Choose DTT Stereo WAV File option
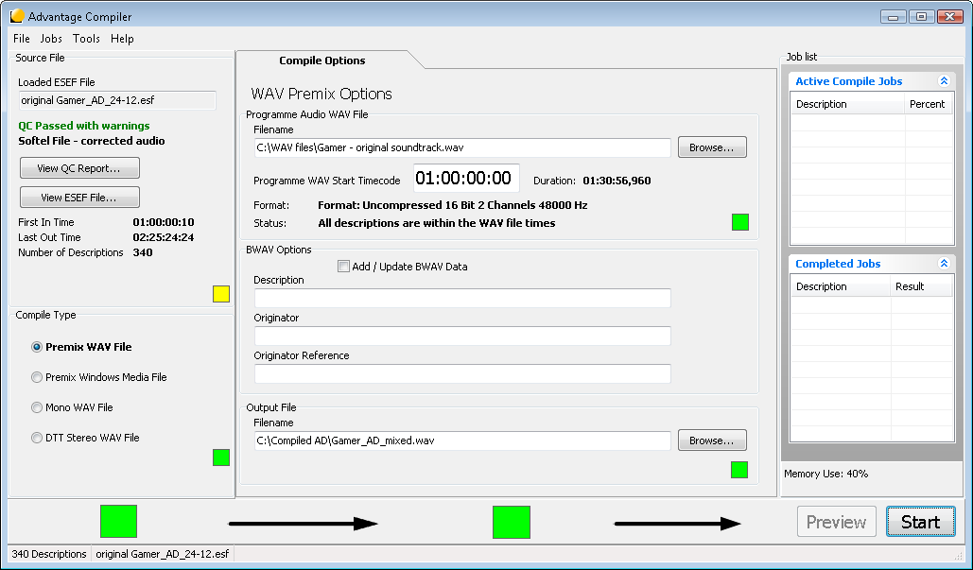Image resolution: width=973 pixels, height=570 pixels. (x=37, y=438)
